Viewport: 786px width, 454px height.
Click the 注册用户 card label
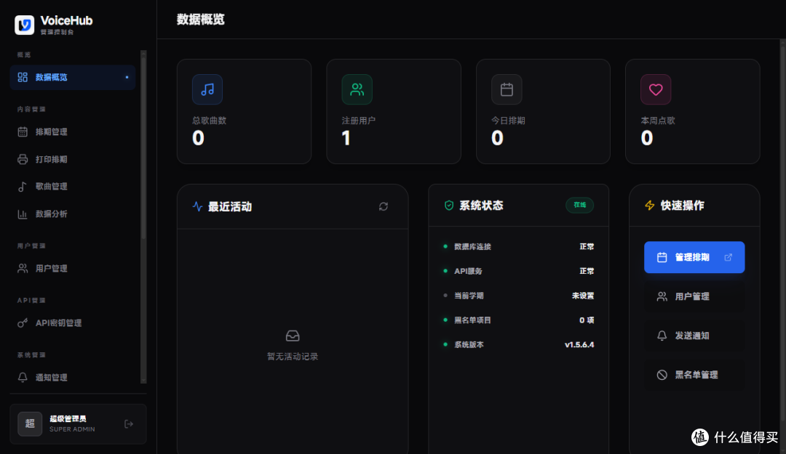(x=358, y=121)
